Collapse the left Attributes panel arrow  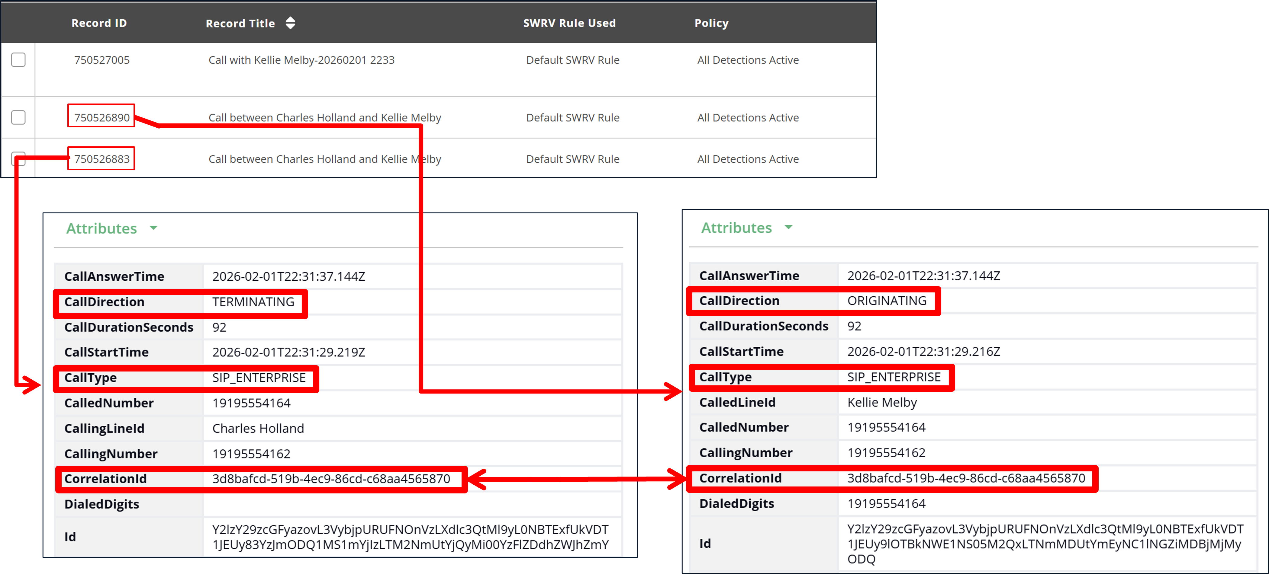click(153, 228)
